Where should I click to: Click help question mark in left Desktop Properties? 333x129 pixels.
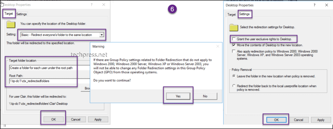click(91, 5)
